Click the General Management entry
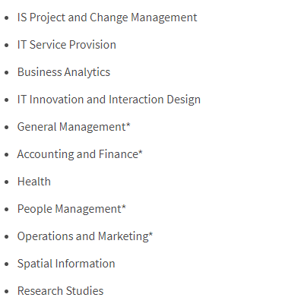The image size is (301, 307). (x=74, y=127)
